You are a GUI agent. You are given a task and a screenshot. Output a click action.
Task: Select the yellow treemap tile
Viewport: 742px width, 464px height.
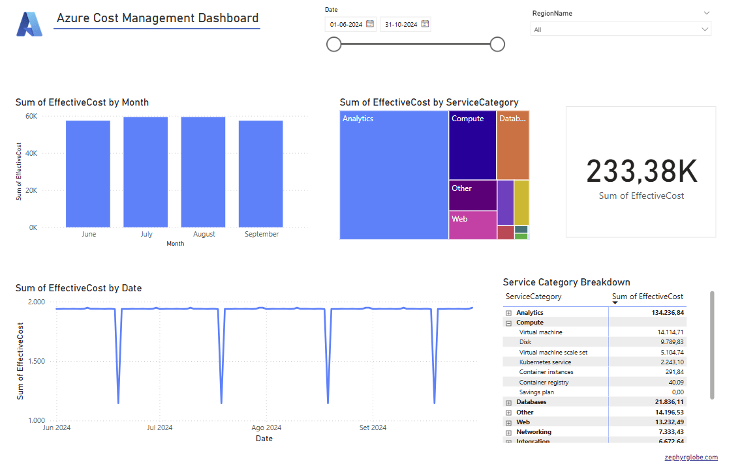[x=521, y=202]
